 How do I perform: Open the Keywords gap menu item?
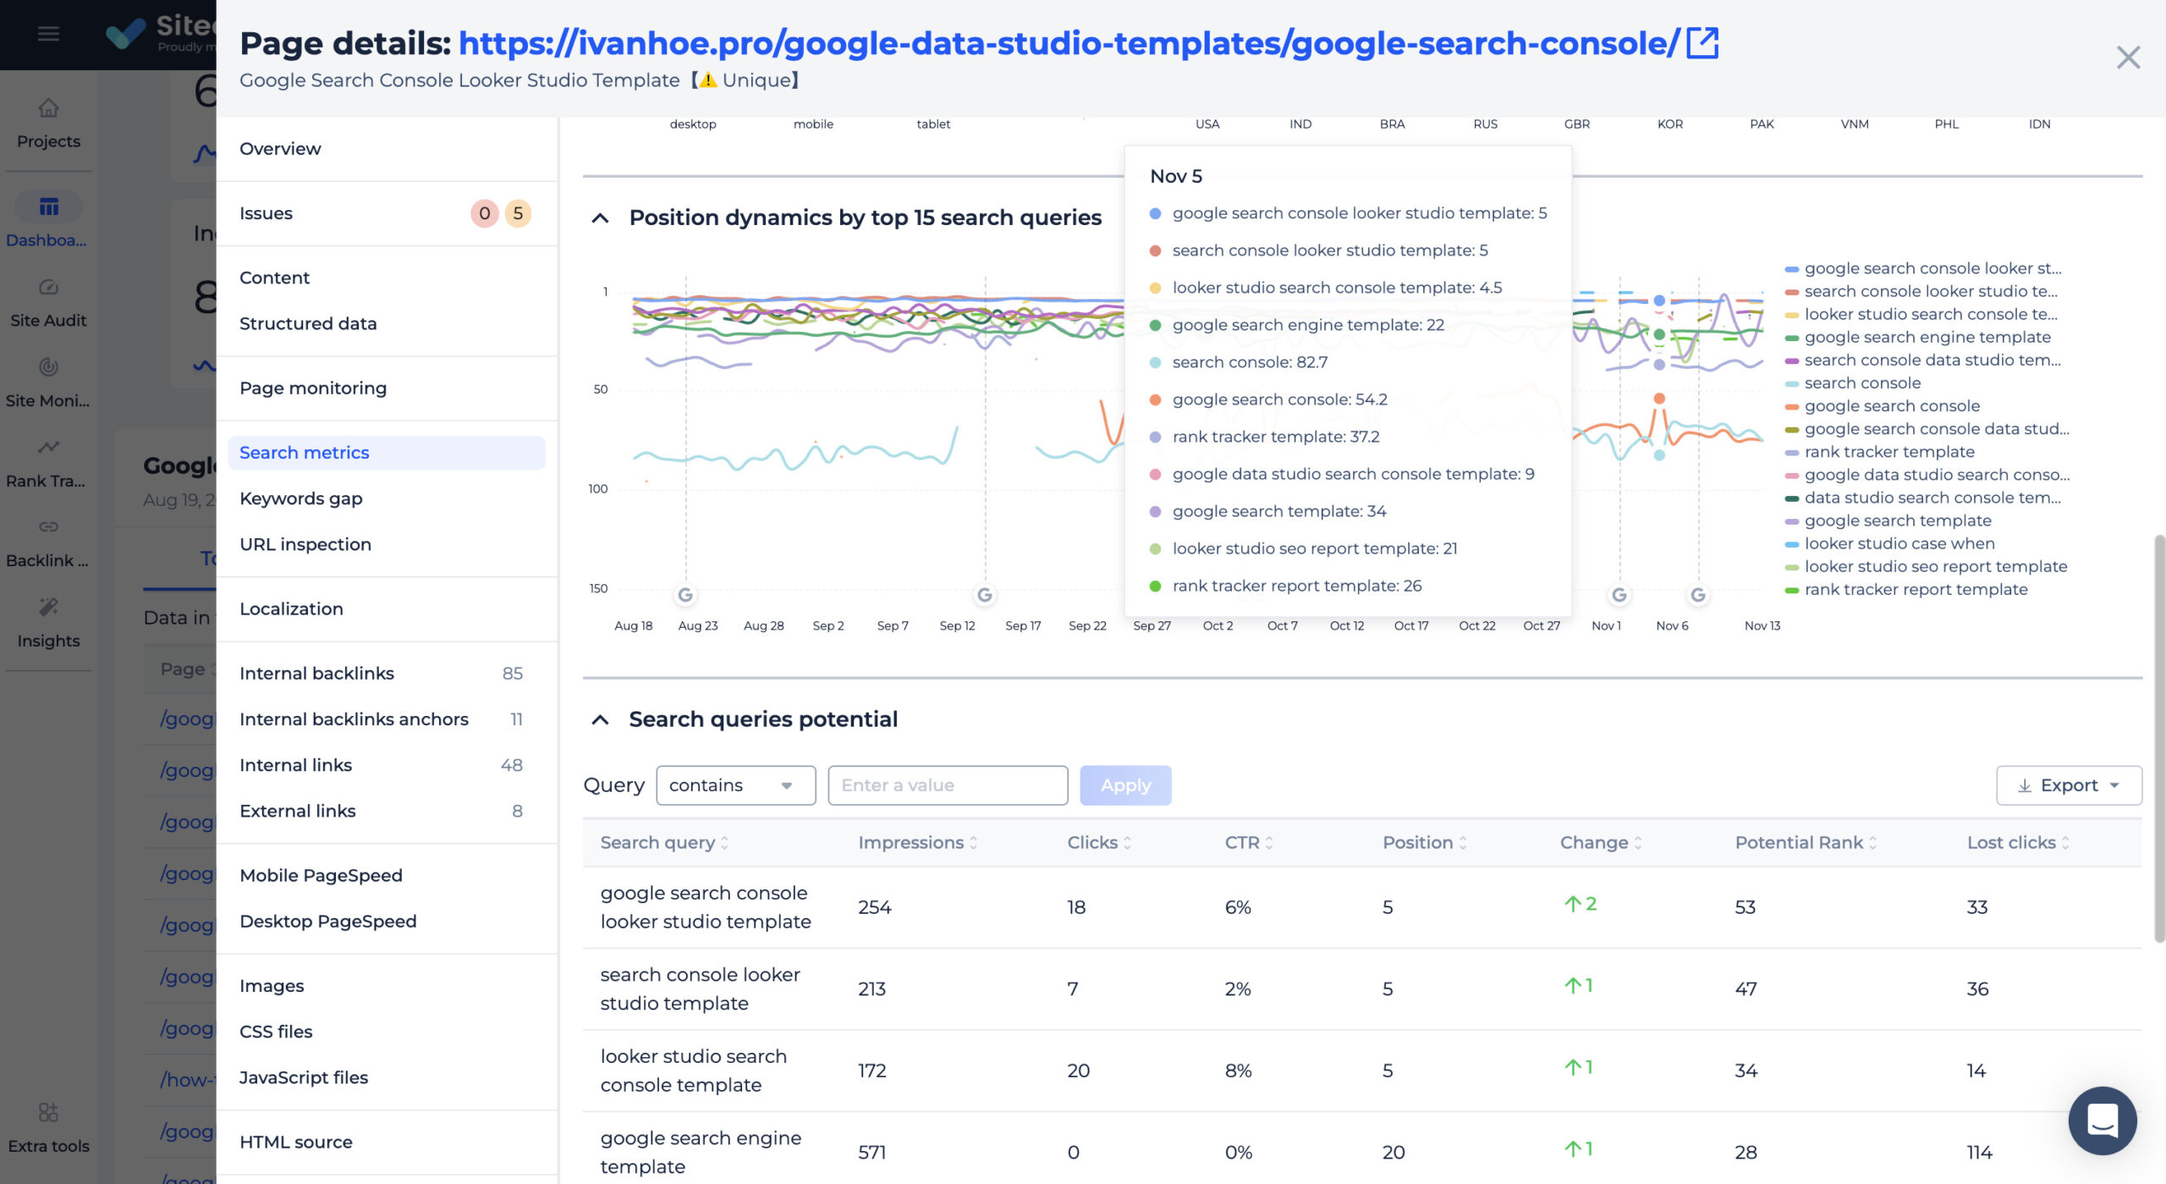point(300,498)
